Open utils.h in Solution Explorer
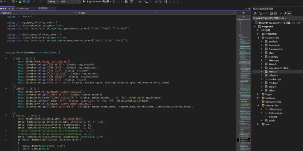This screenshot has width=303, height=151. click(x=272, y=90)
